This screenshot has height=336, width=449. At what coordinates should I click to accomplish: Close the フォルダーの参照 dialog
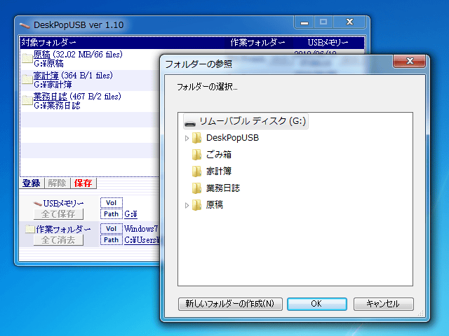coord(410,61)
